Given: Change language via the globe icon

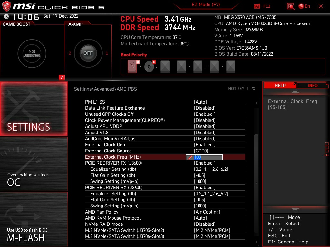Looking at the screenshot, I should pyautogui.click(x=301, y=6).
